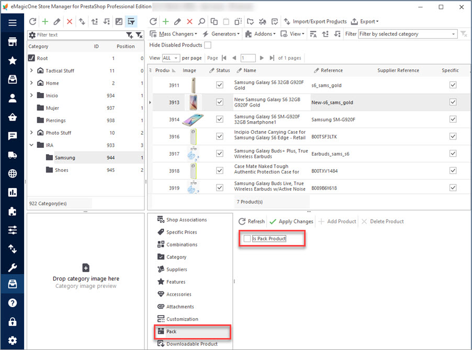Viewport: 472px width, 350px height.
Task: Click the sliders preferences icon in the sidebar
Action: [13, 230]
